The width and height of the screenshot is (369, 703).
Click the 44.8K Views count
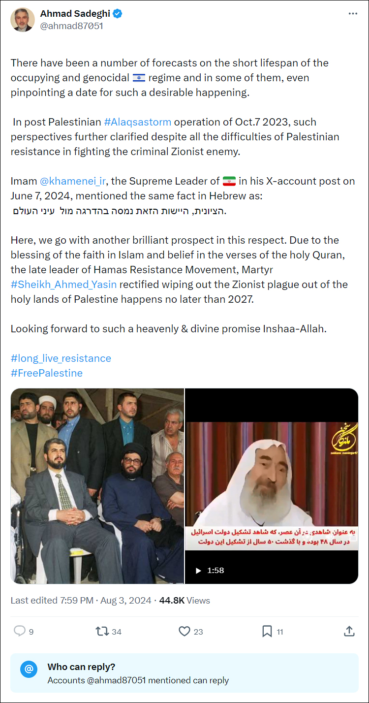point(184,601)
